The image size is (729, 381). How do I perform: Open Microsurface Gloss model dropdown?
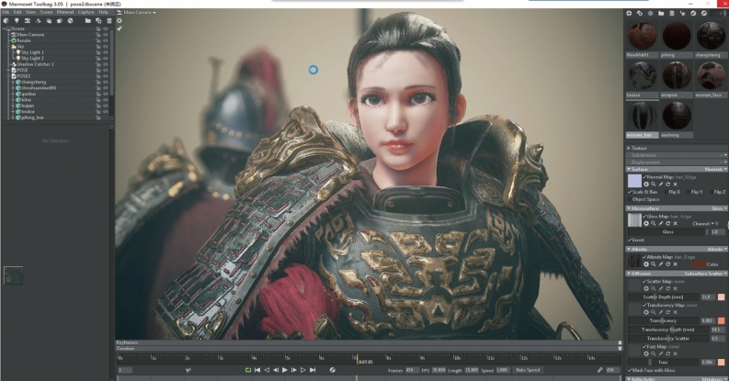click(719, 208)
